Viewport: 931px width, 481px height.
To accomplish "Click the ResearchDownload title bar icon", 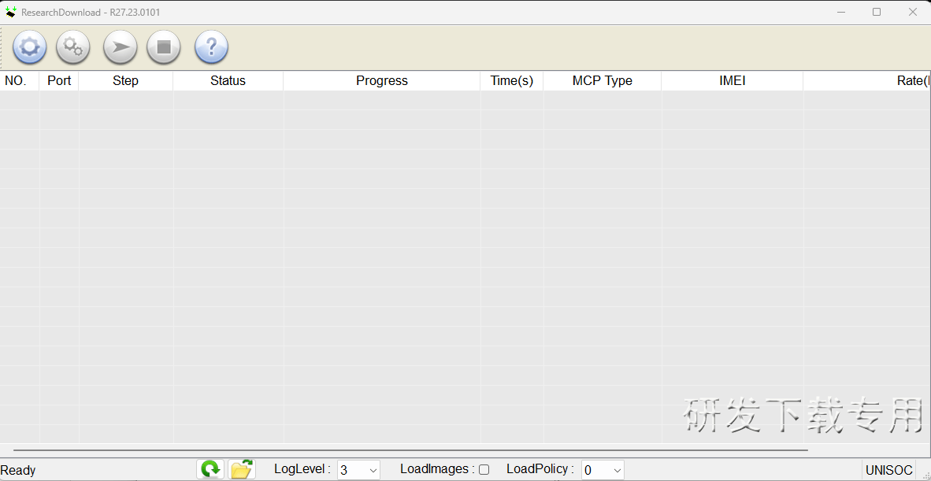I will pos(9,12).
